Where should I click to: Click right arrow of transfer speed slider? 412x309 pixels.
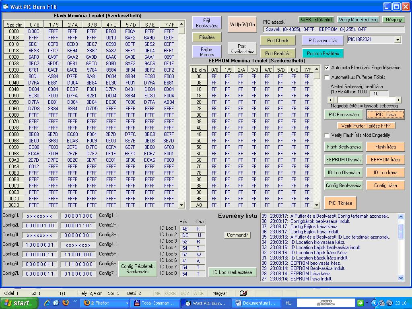pyautogui.click(x=399, y=100)
